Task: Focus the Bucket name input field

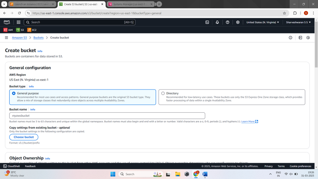Action: coord(107,116)
